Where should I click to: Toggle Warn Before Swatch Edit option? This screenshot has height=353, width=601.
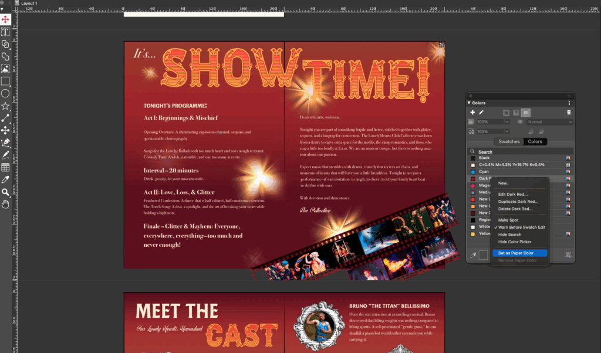tap(522, 227)
